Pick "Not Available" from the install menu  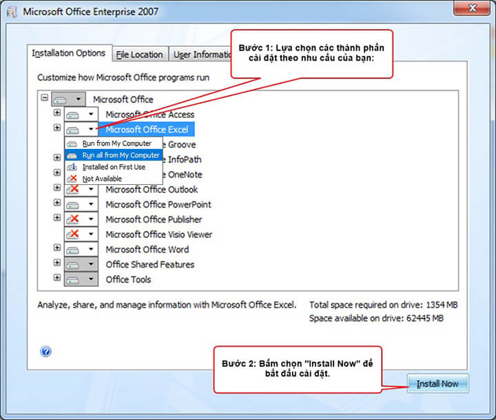point(102,179)
